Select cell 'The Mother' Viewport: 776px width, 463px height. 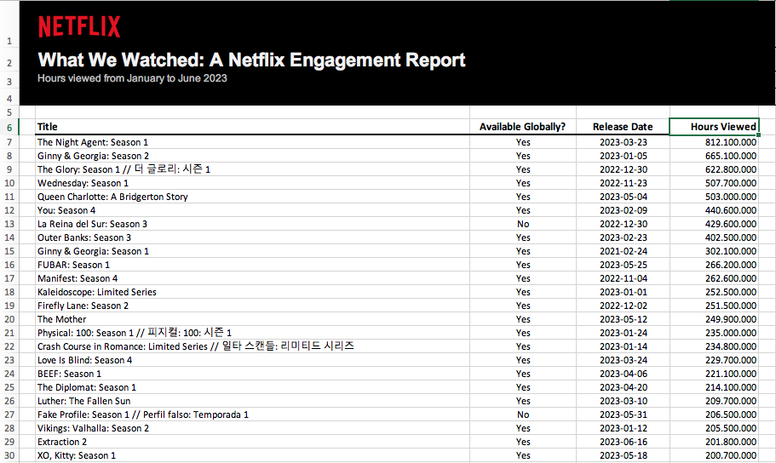[x=252, y=319]
